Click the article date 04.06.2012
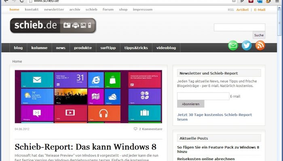283x161 pixels. coord(22,129)
